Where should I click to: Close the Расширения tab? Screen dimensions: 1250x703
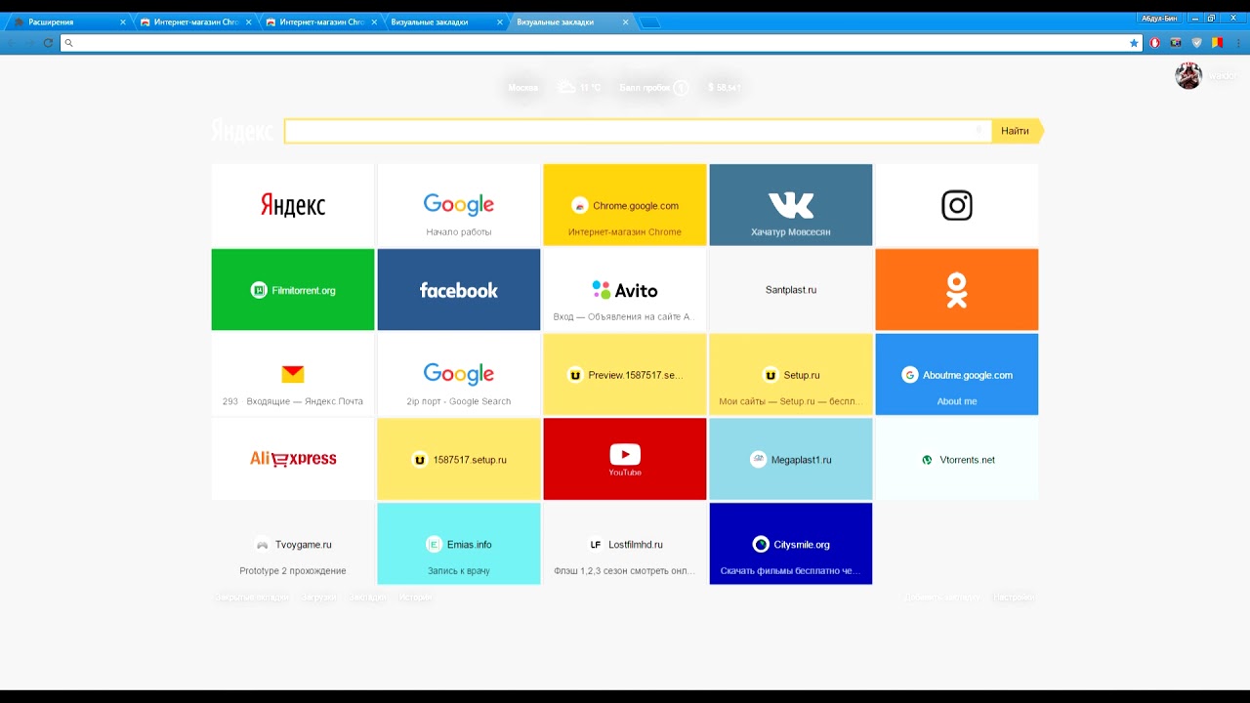[x=123, y=21]
